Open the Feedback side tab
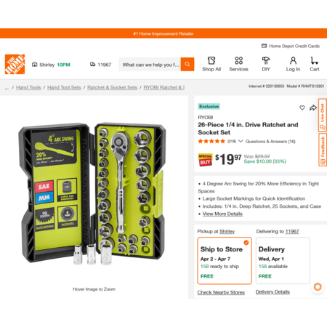This screenshot has height=327, width=327. pyautogui.click(x=323, y=150)
